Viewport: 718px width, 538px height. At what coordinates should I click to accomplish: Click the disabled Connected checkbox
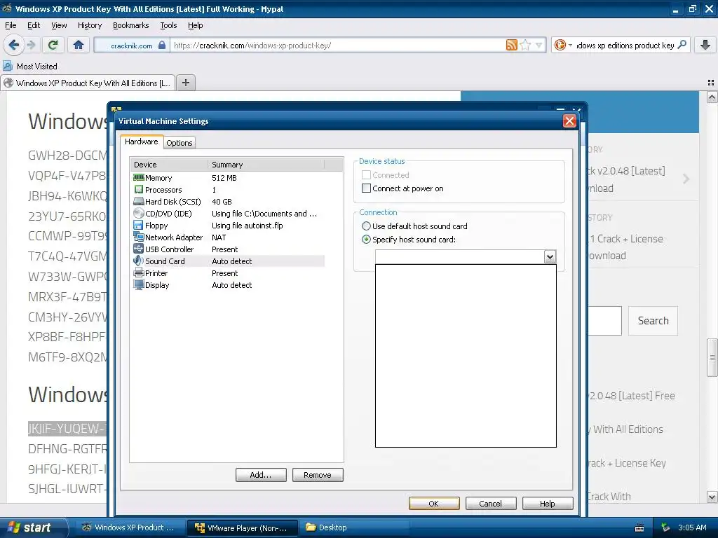(x=366, y=174)
